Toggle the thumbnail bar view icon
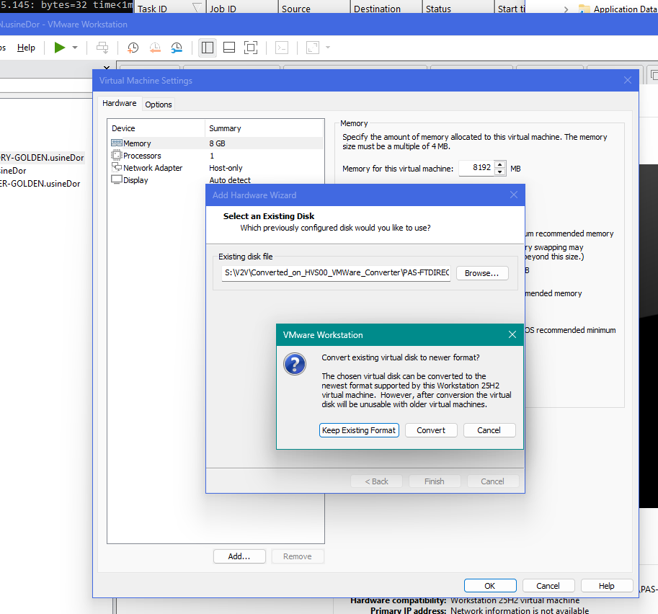Image resolution: width=658 pixels, height=614 pixels. [229, 48]
